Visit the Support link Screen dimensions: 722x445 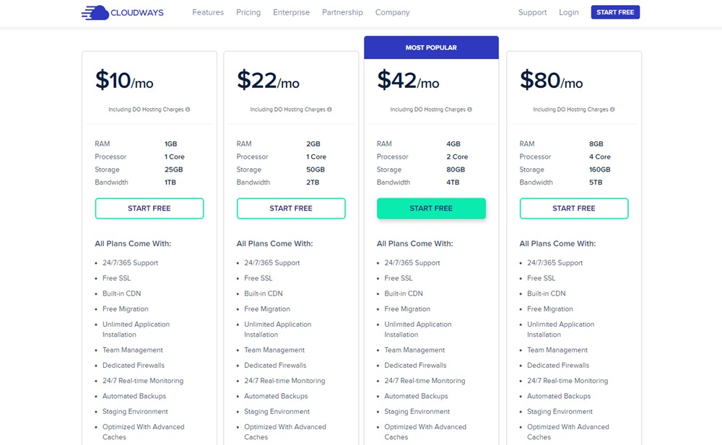pos(532,12)
